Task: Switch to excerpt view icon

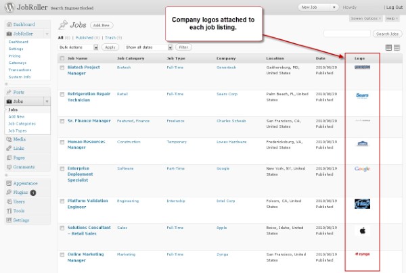Action: tap(397, 47)
